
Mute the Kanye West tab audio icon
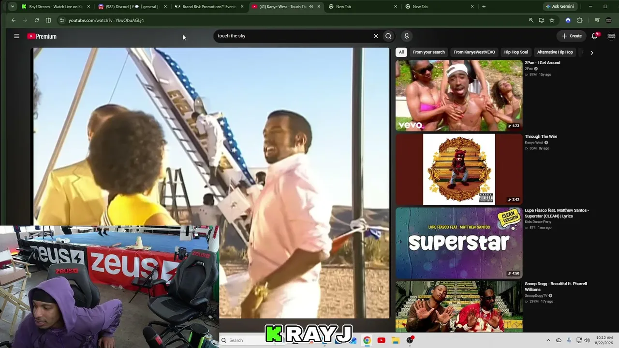311,7
